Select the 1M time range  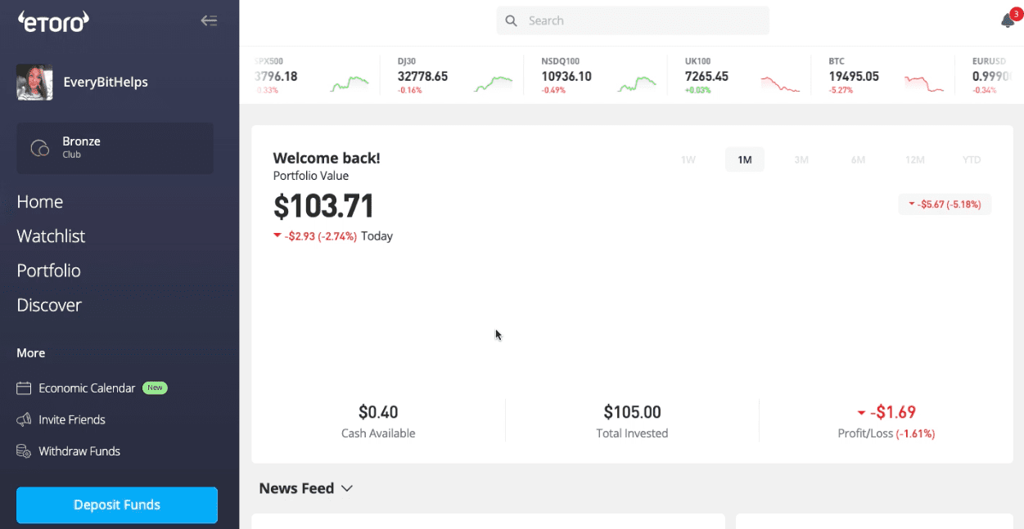coord(745,159)
